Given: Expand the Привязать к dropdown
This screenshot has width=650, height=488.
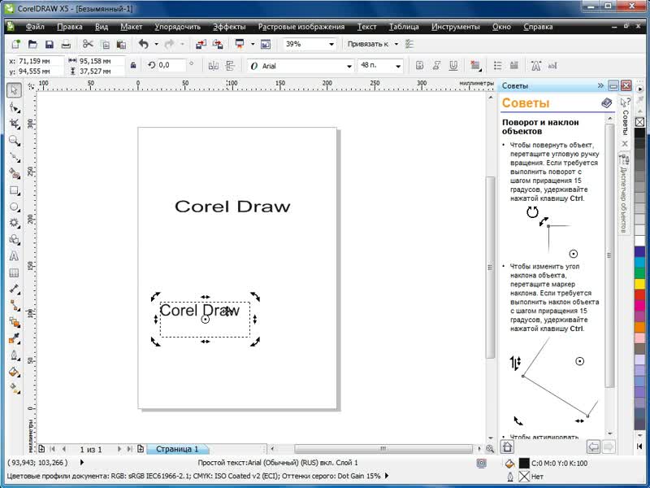Looking at the screenshot, I should 396,44.
